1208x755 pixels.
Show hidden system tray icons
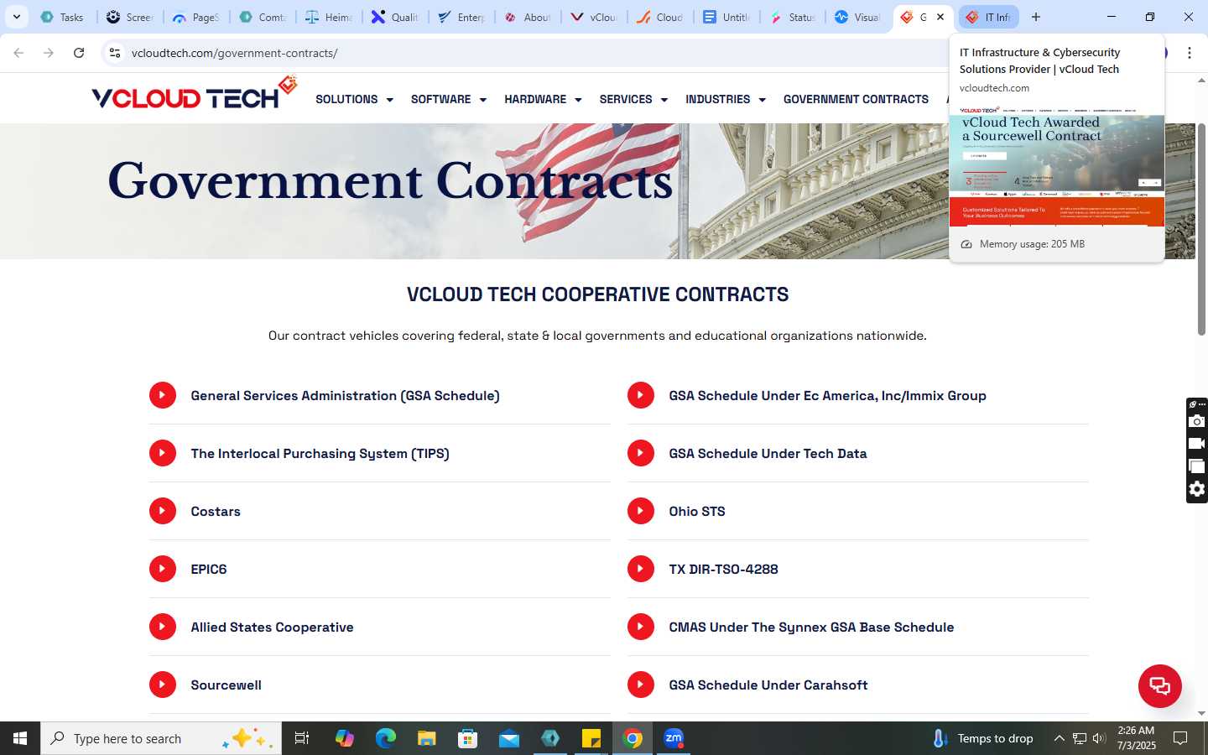point(1059,738)
